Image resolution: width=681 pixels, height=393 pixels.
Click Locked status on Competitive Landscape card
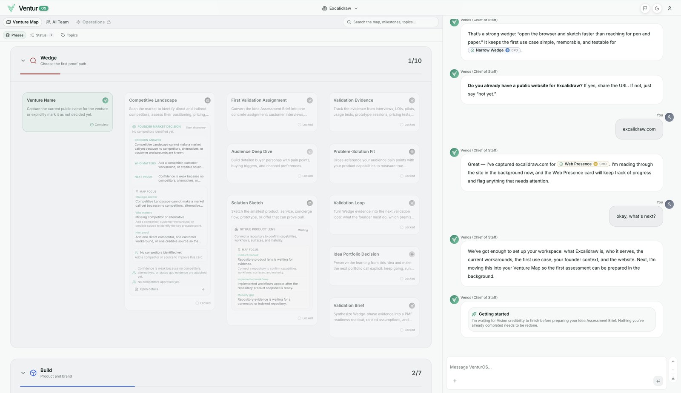[x=203, y=303]
